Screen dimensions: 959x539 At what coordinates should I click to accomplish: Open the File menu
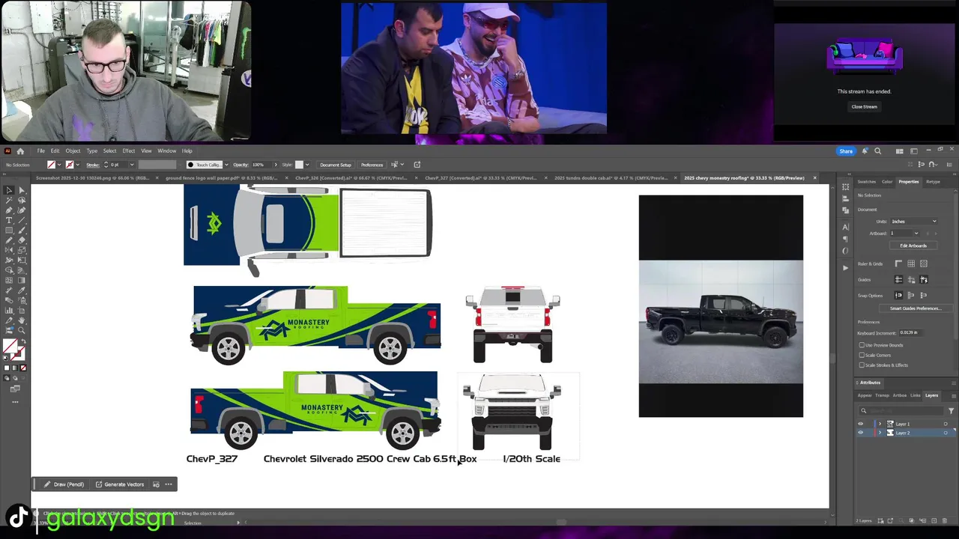pos(40,150)
